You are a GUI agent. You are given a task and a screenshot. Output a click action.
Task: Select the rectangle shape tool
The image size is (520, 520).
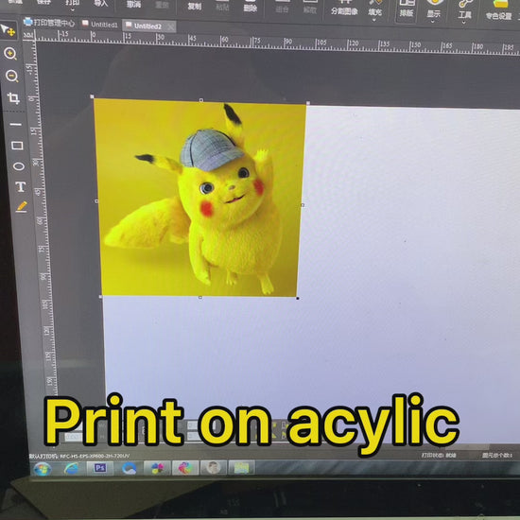[17, 146]
